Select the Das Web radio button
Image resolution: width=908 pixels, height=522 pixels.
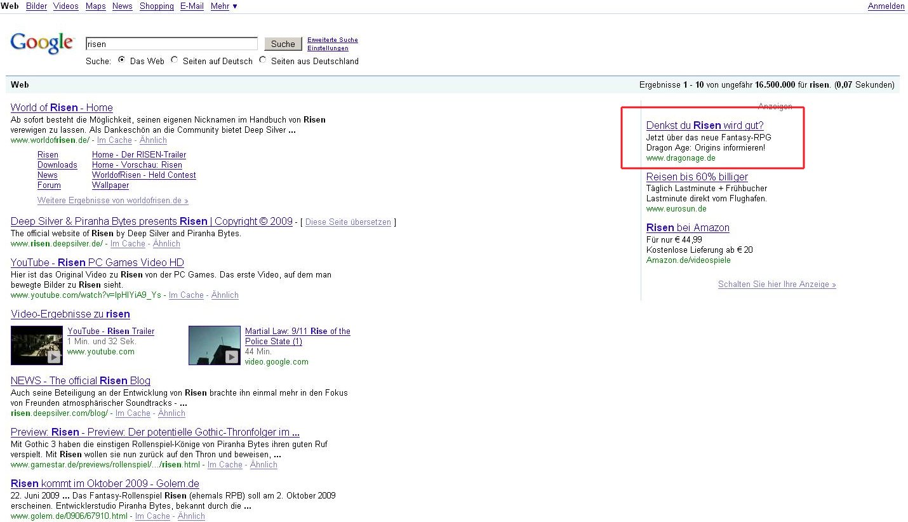[121, 60]
